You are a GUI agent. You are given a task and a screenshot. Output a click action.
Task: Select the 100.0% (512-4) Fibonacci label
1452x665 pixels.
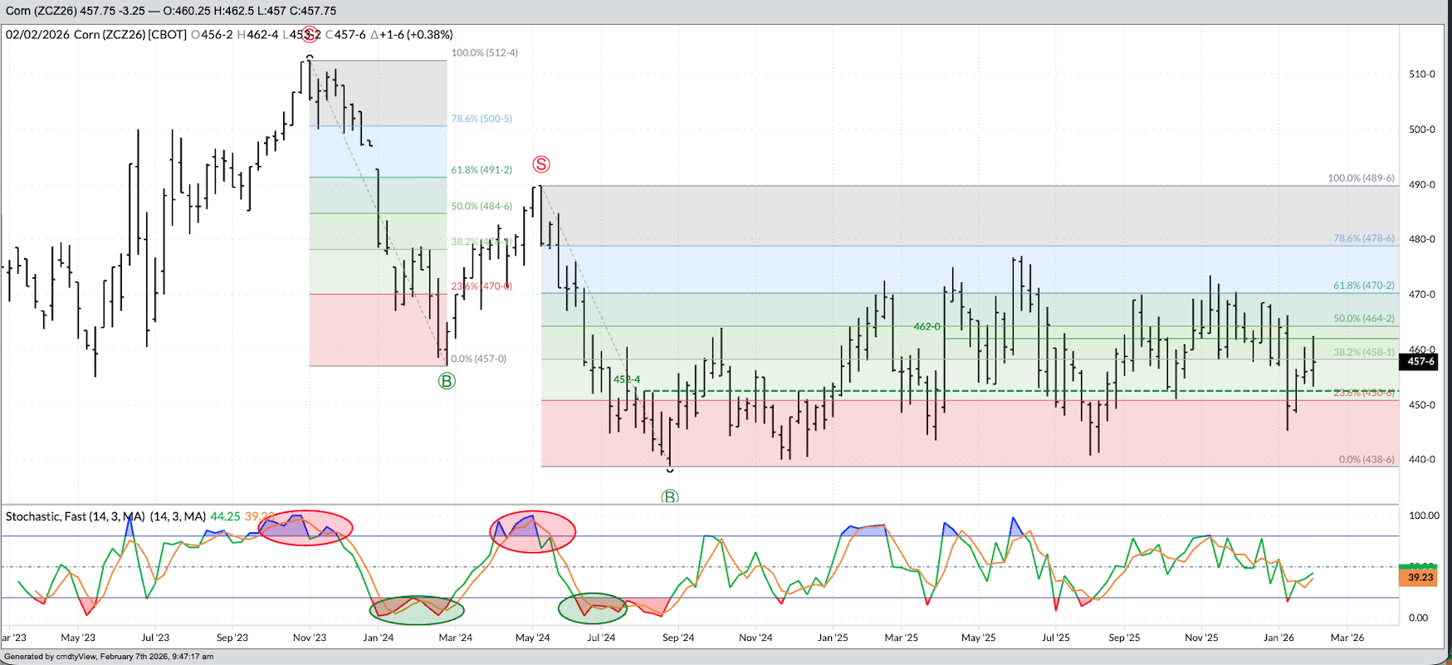pos(484,52)
